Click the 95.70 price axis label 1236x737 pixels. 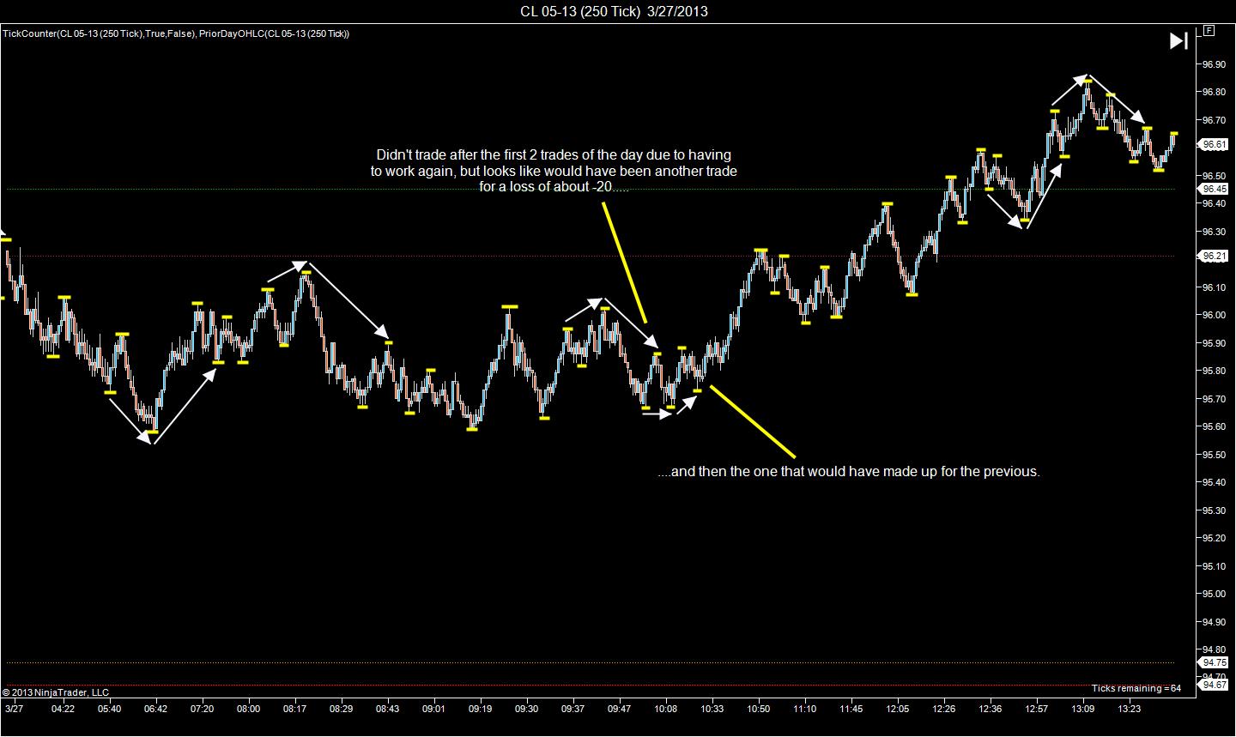pos(1214,398)
